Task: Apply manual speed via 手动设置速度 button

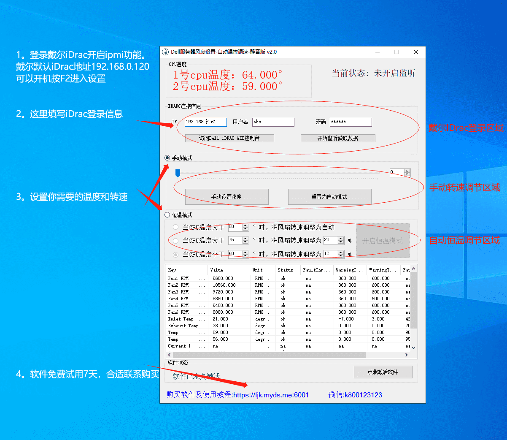Action: click(x=227, y=196)
